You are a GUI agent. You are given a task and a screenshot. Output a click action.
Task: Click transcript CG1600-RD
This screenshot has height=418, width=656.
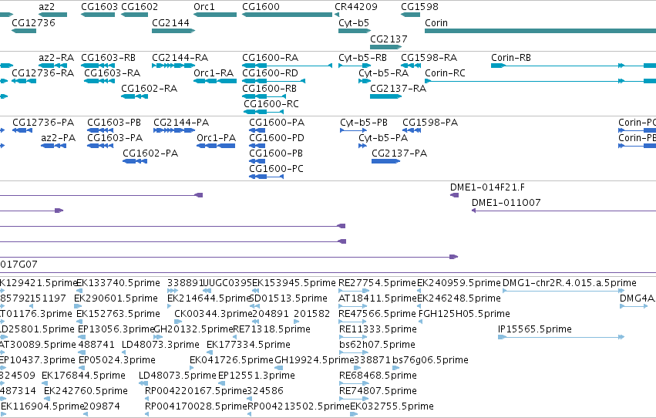tap(274, 81)
